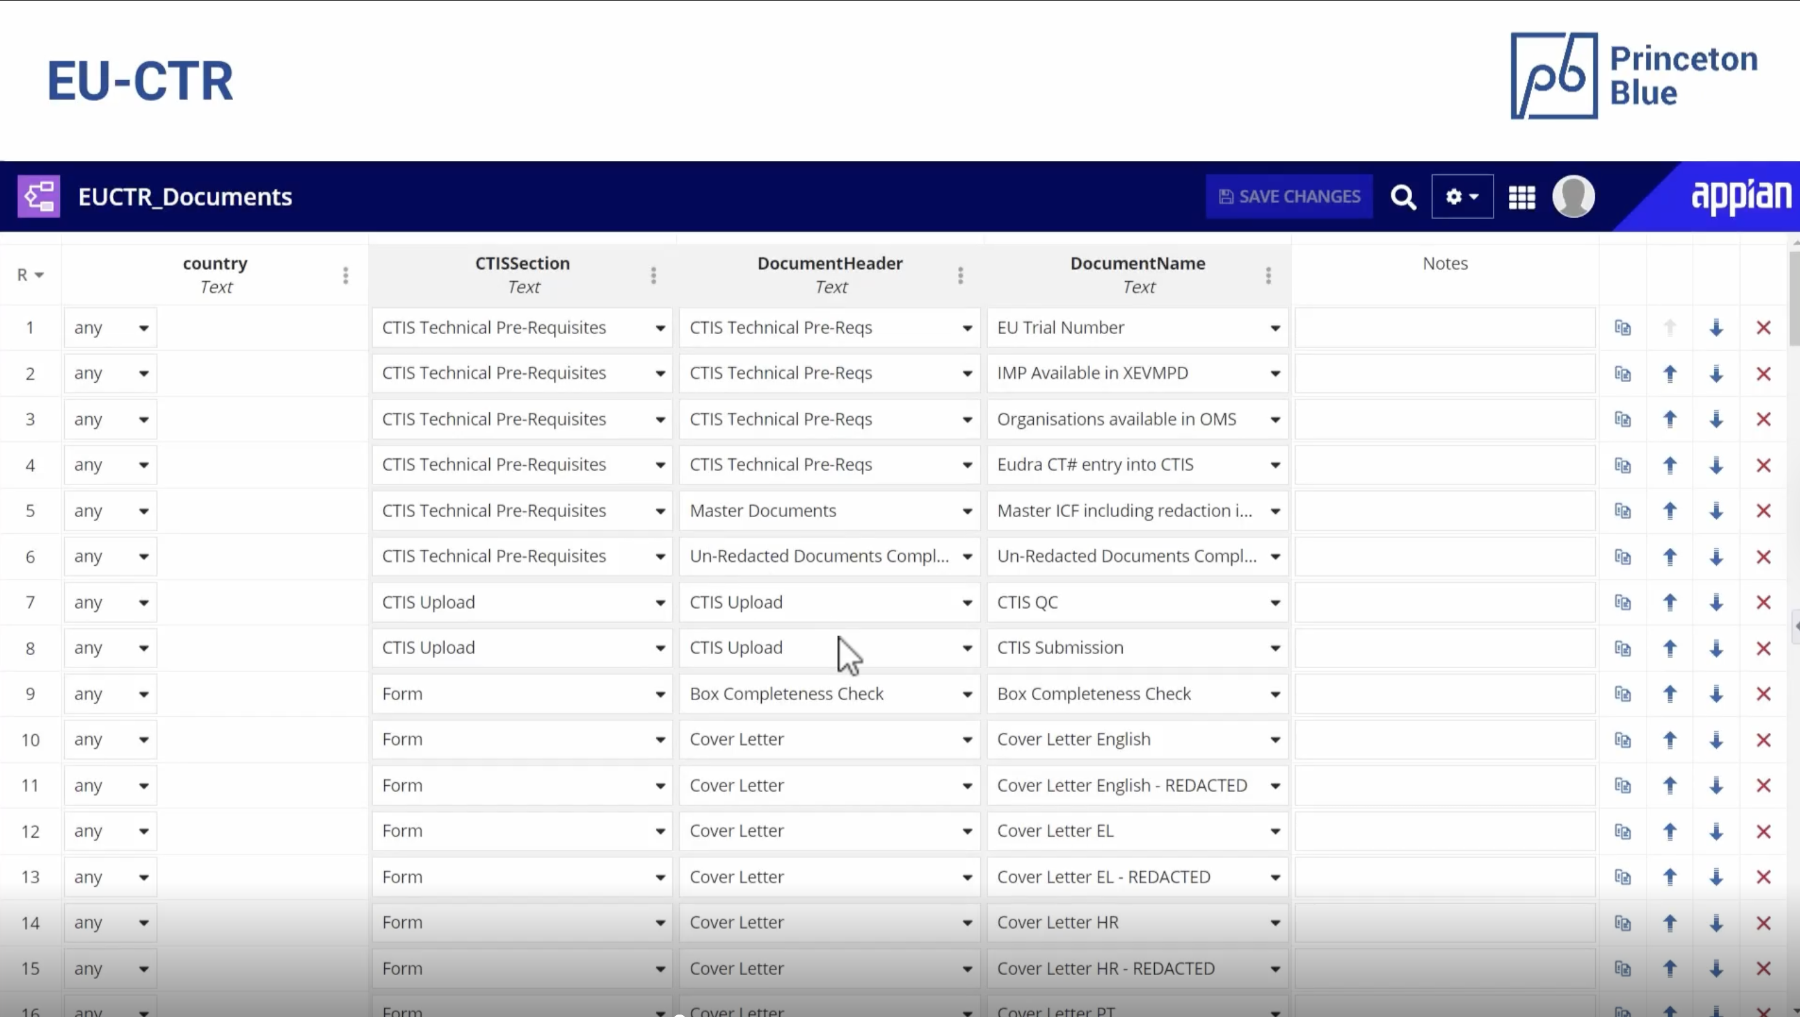Delete row 12 with the red X
1800x1017 pixels.
1763,831
